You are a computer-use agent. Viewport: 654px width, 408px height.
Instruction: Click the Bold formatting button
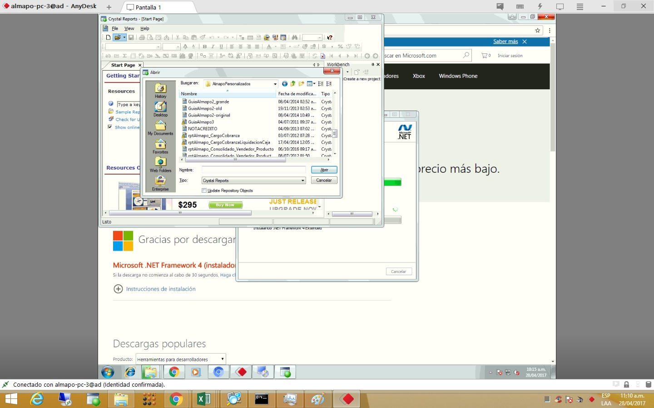point(204,47)
